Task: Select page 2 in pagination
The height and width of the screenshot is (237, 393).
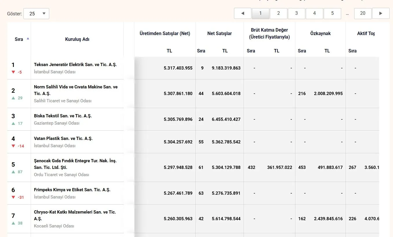Action: [x=279, y=13]
